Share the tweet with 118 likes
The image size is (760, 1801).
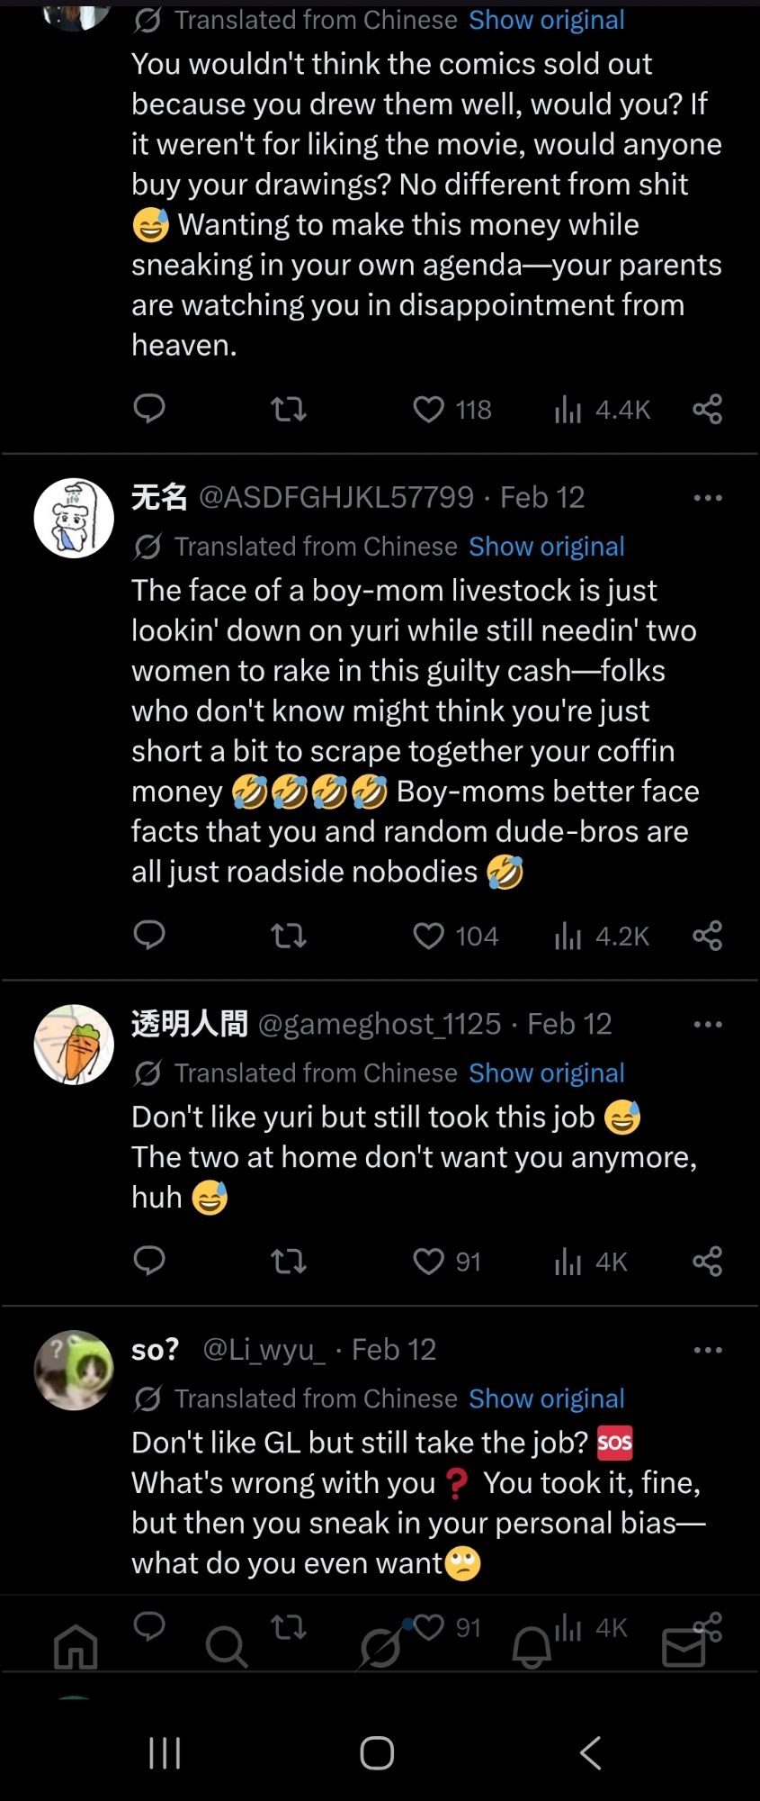(707, 410)
